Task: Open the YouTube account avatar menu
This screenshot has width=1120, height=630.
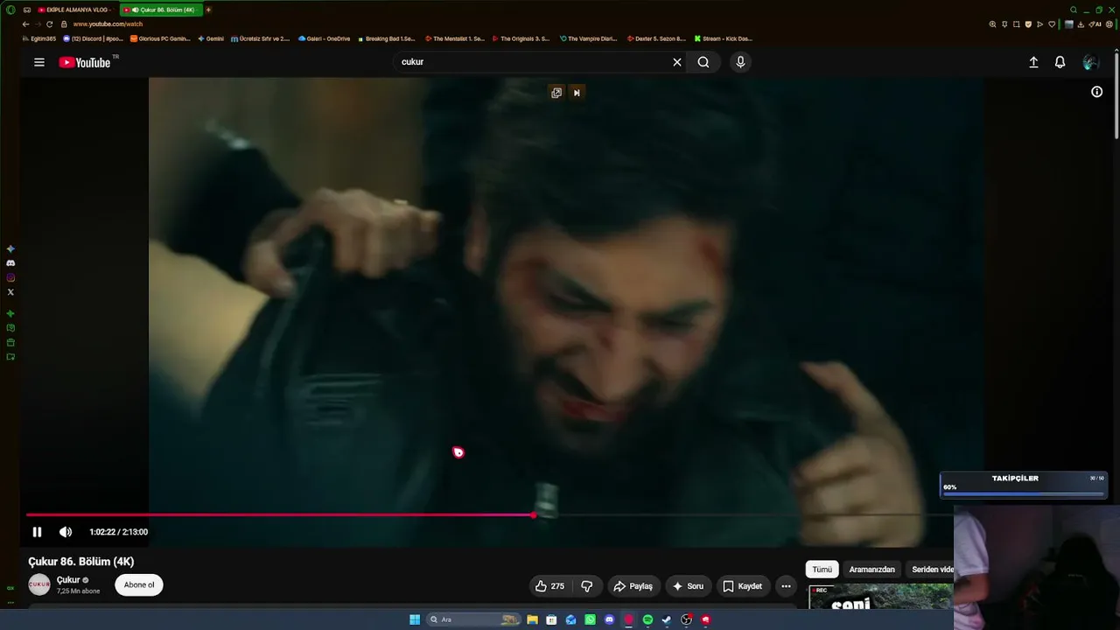Action: (x=1090, y=62)
